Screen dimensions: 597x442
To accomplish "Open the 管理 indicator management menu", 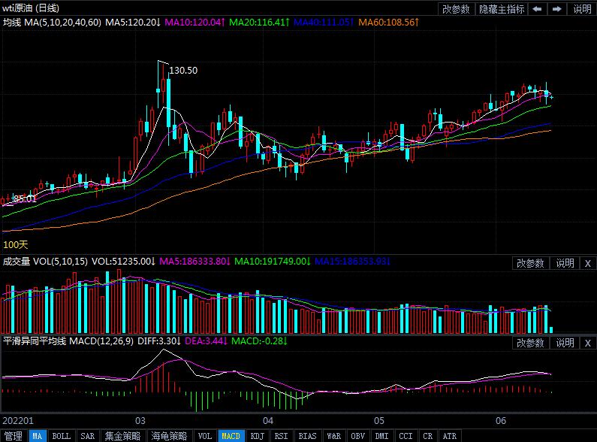I will pyautogui.click(x=13, y=436).
